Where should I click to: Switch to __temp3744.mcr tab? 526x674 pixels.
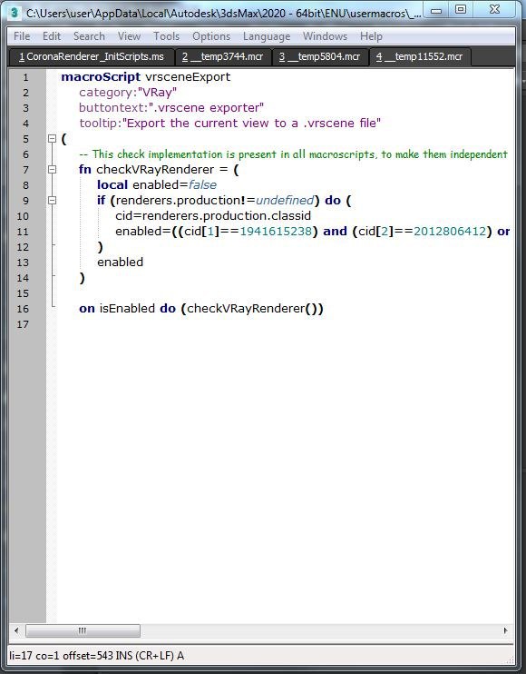pyautogui.click(x=222, y=56)
